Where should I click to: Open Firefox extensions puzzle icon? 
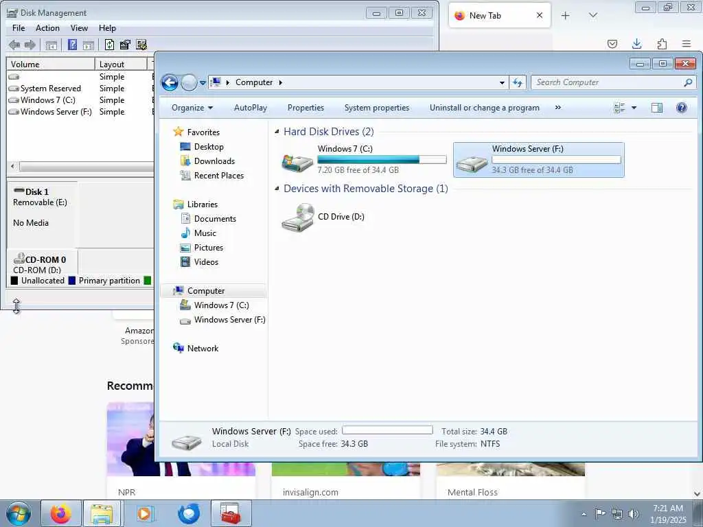(x=661, y=43)
